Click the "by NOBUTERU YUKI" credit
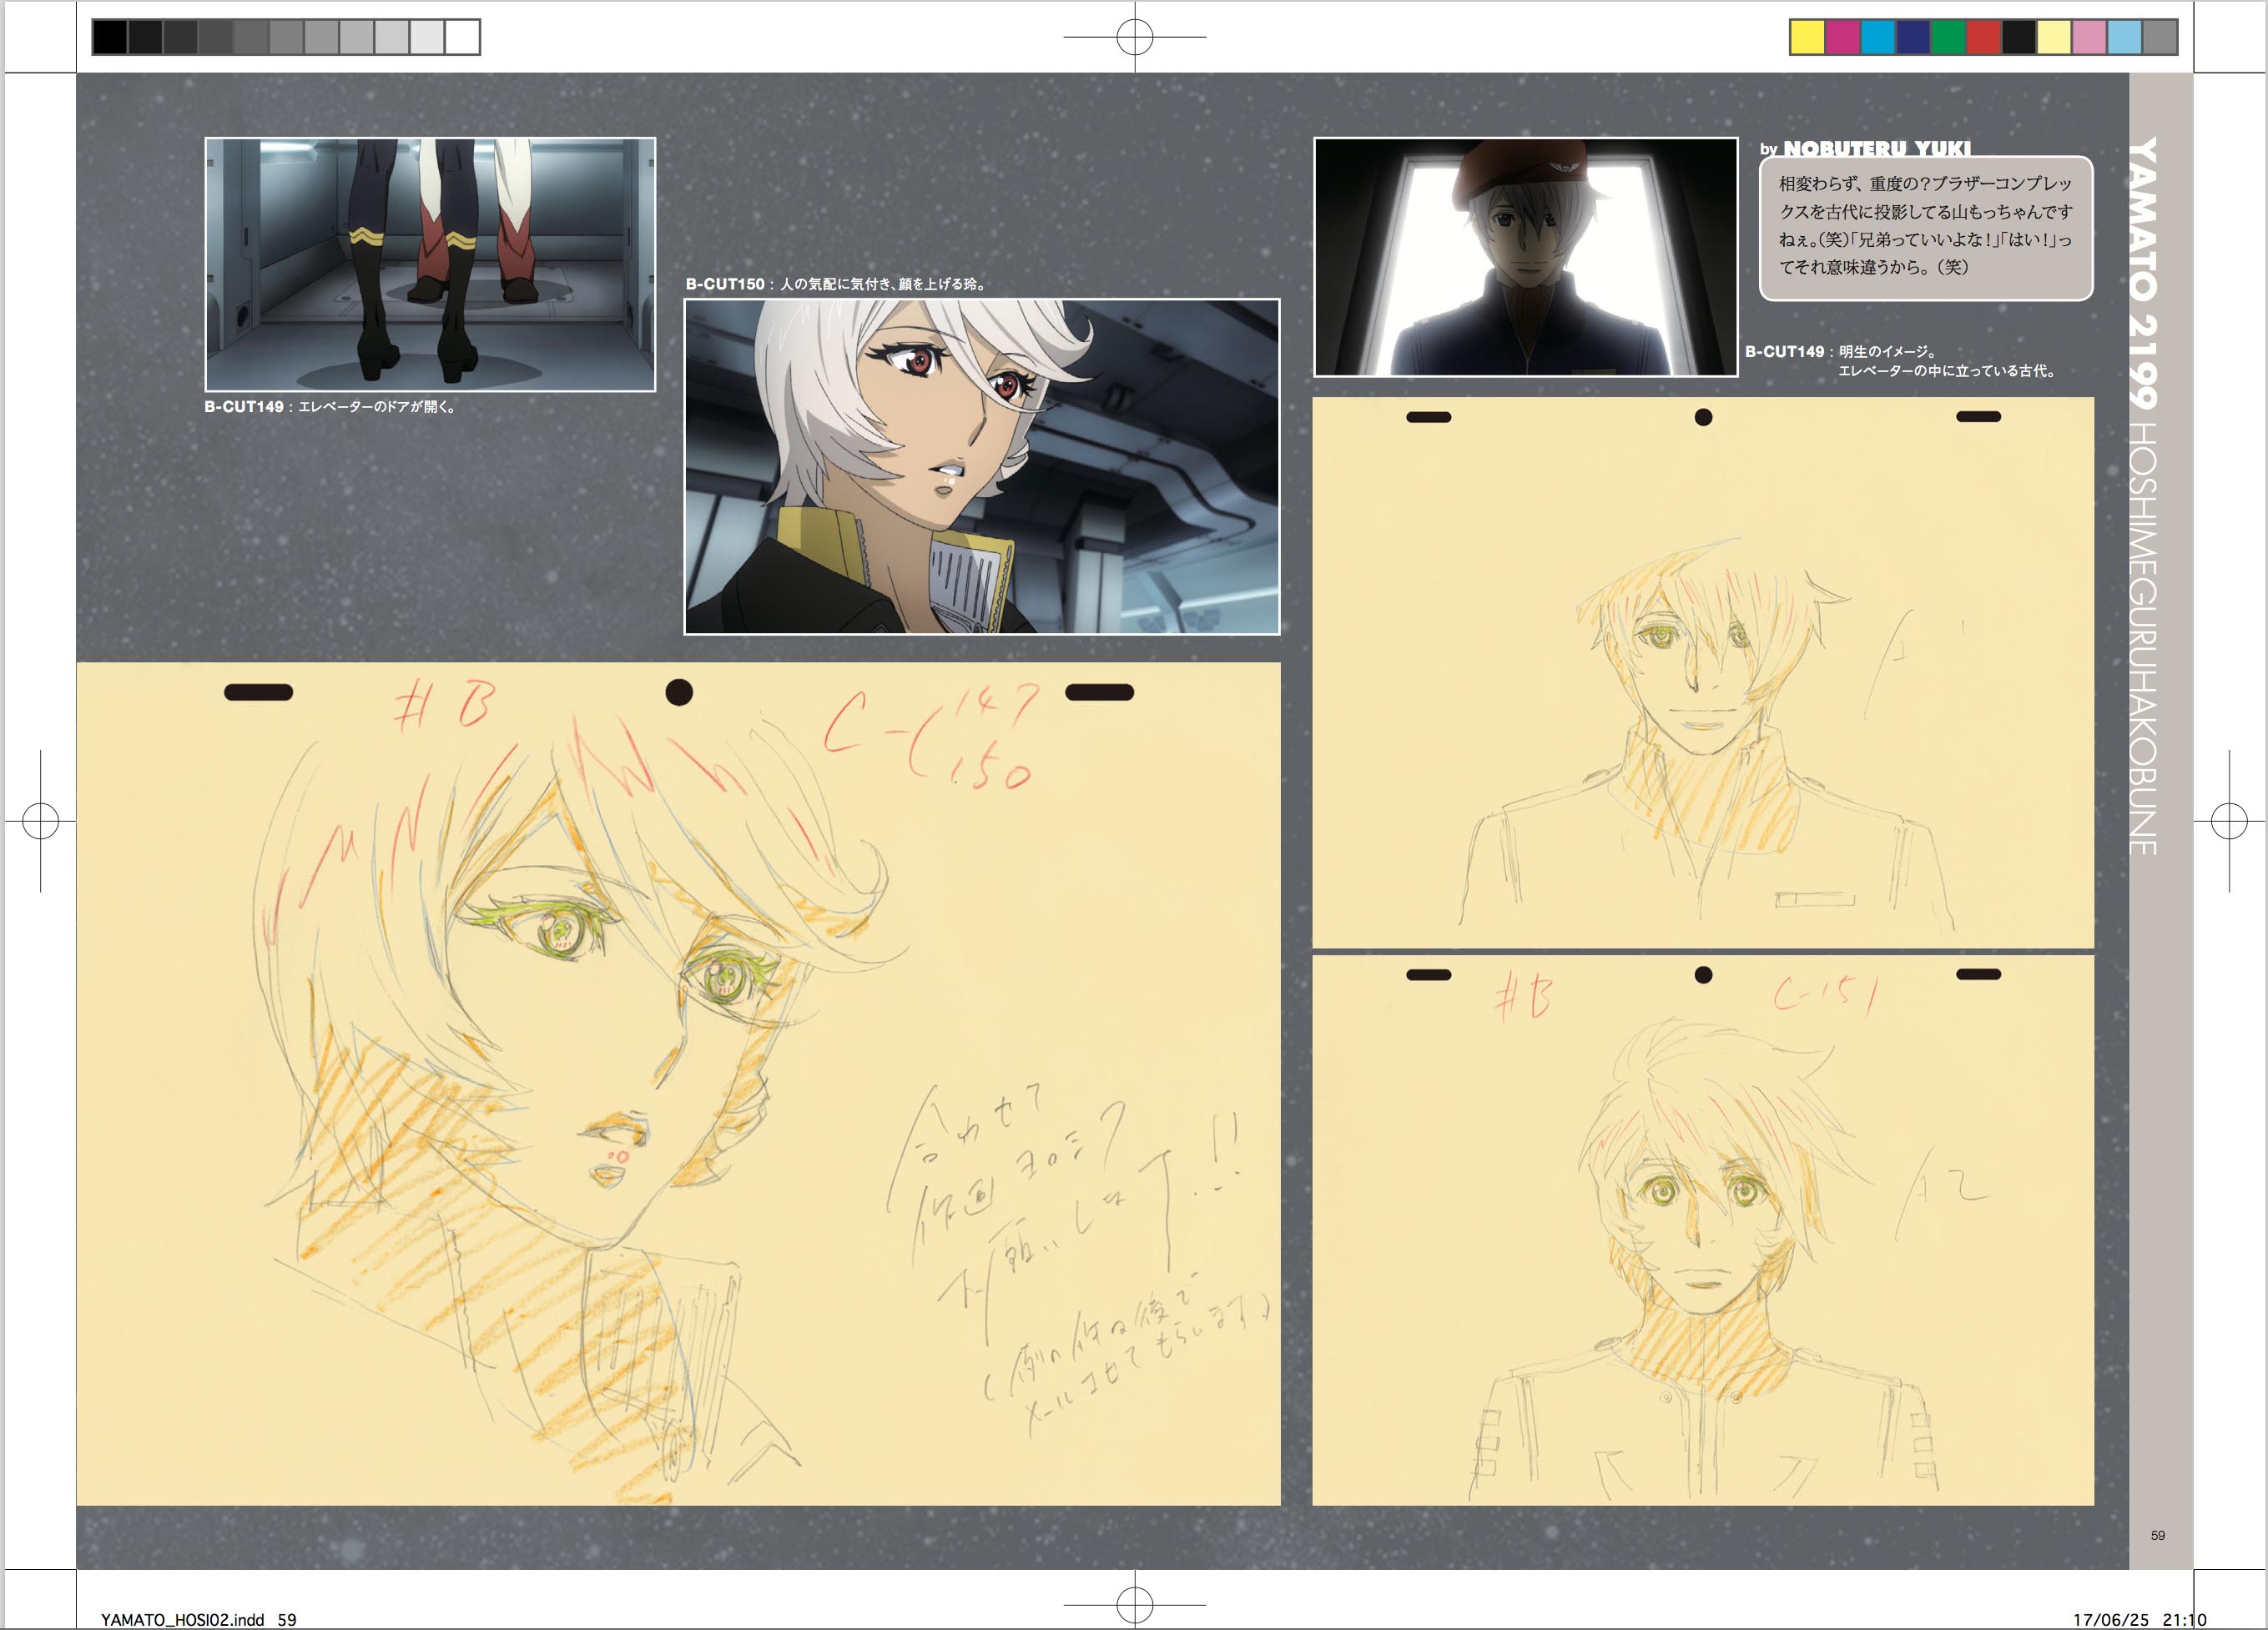The width and height of the screenshot is (2268, 1630). click(x=1865, y=148)
